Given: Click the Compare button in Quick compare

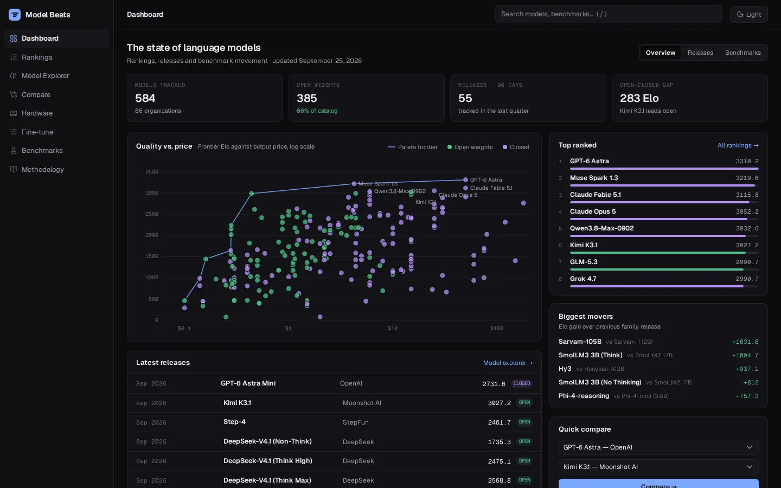Looking at the screenshot, I should click(658, 484).
